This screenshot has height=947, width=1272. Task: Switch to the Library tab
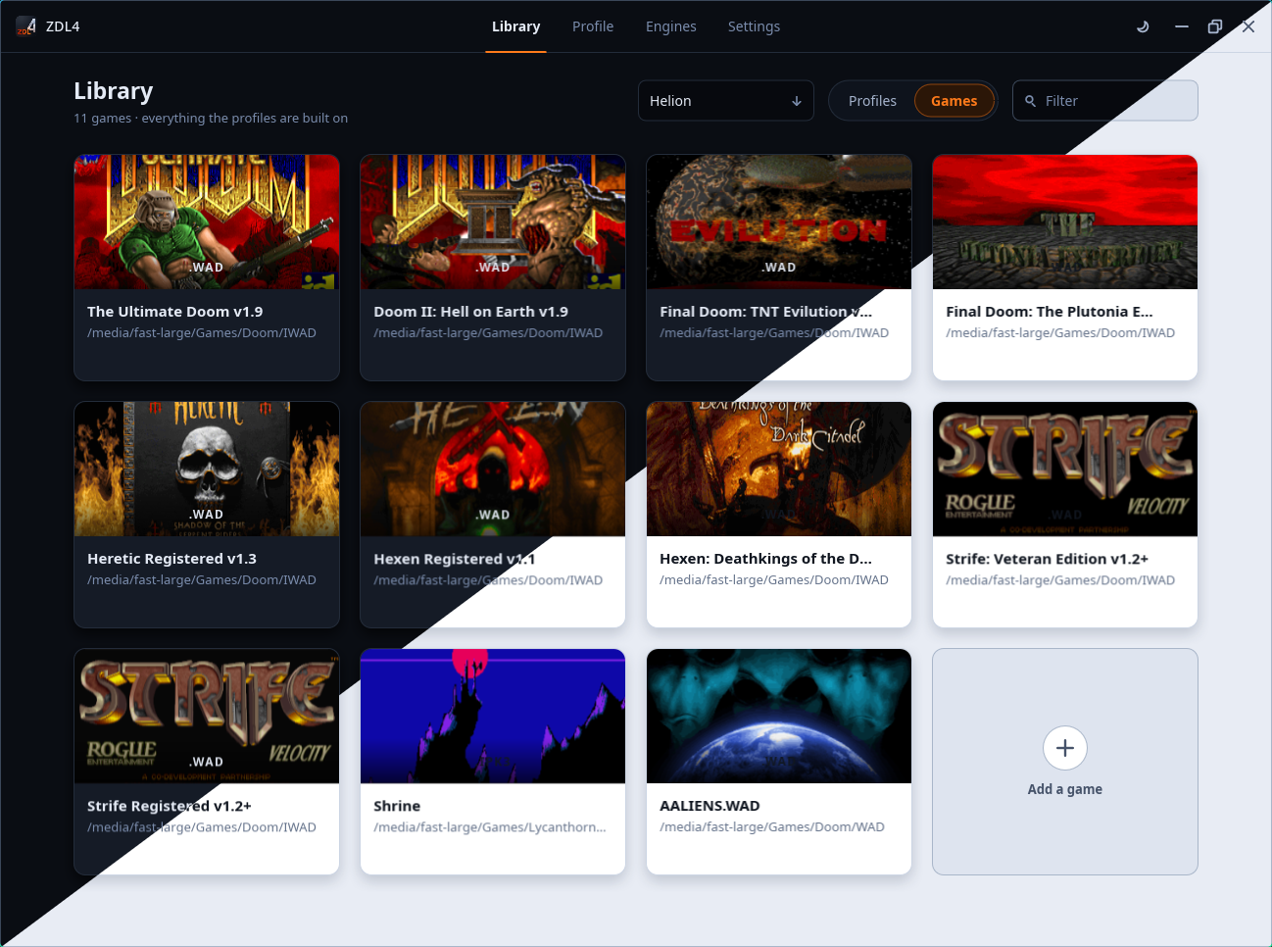coord(515,26)
